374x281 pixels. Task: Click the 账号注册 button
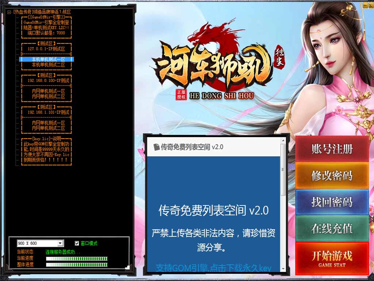332,149
